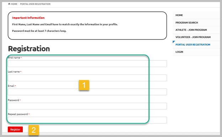Click the Password field label

click(x=14, y=100)
